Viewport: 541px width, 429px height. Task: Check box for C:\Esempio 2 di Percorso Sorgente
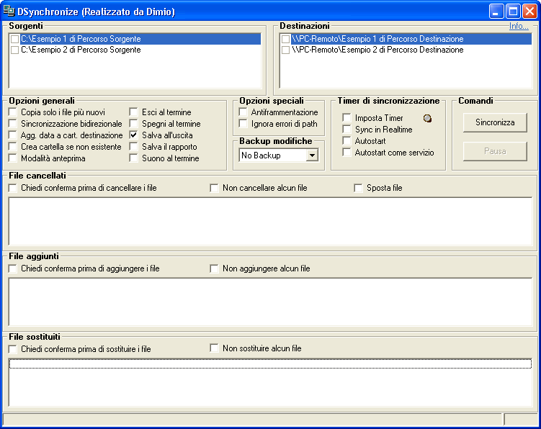(15, 50)
